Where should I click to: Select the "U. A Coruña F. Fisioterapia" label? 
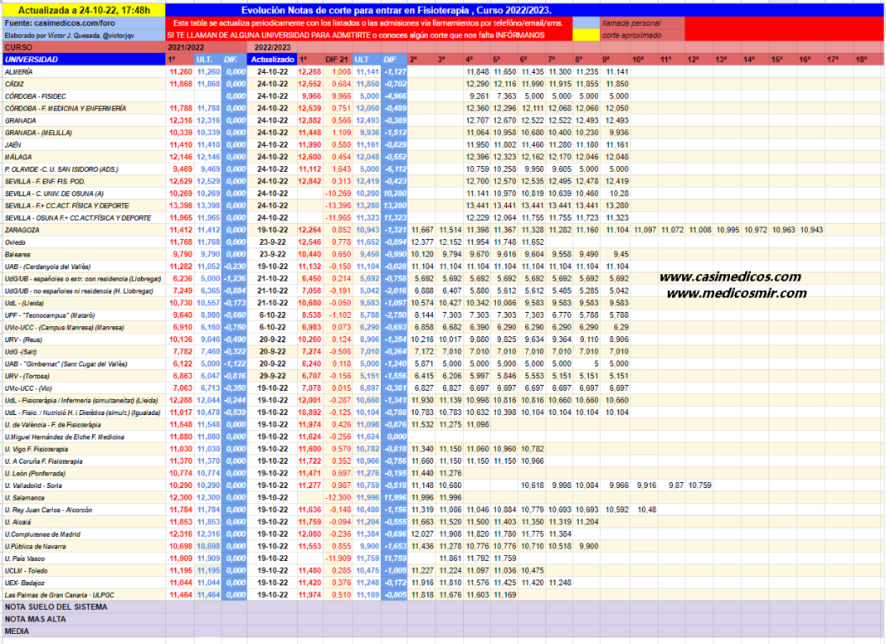click(x=43, y=461)
